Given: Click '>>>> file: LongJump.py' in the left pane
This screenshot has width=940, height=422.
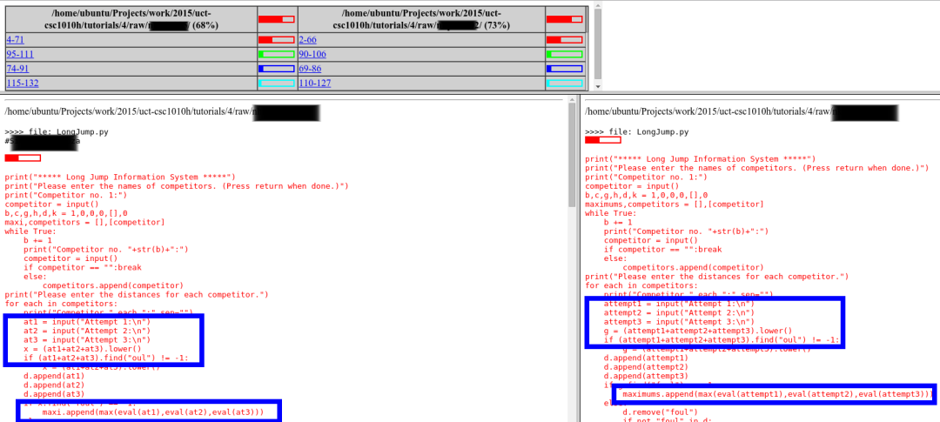Looking at the screenshot, I should (57, 131).
